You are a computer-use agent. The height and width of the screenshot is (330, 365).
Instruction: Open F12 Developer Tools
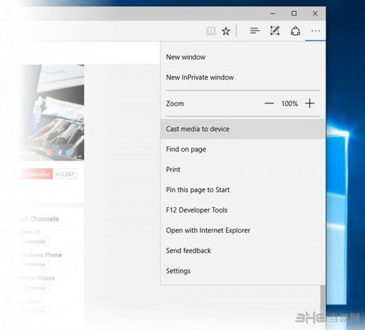(x=243, y=210)
